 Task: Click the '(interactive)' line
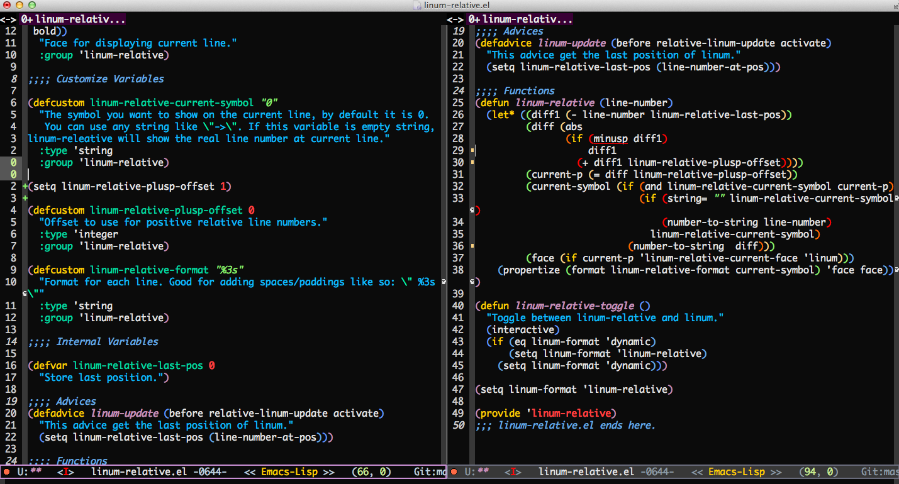[x=523, y=329]
